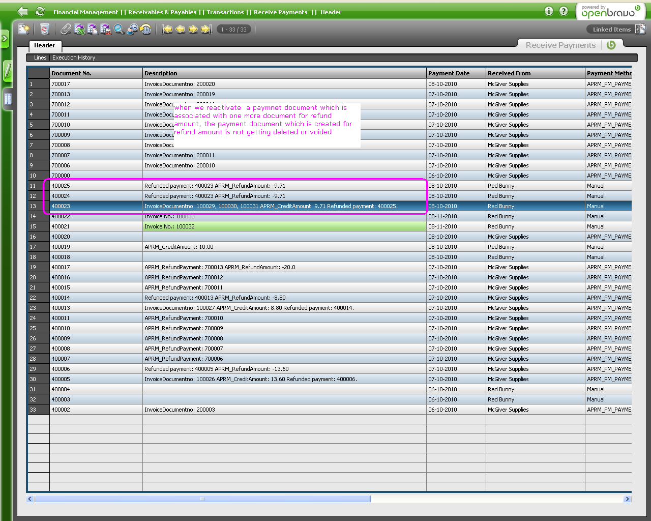Jump to the last record
Screen dimensions: 651x521
tap(206, 30)
